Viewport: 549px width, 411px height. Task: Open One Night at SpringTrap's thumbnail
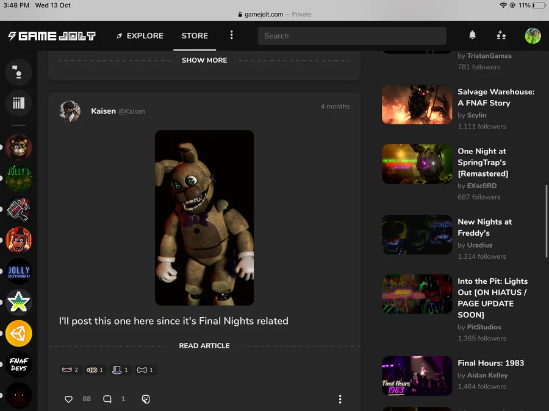(x=417, y=164)
